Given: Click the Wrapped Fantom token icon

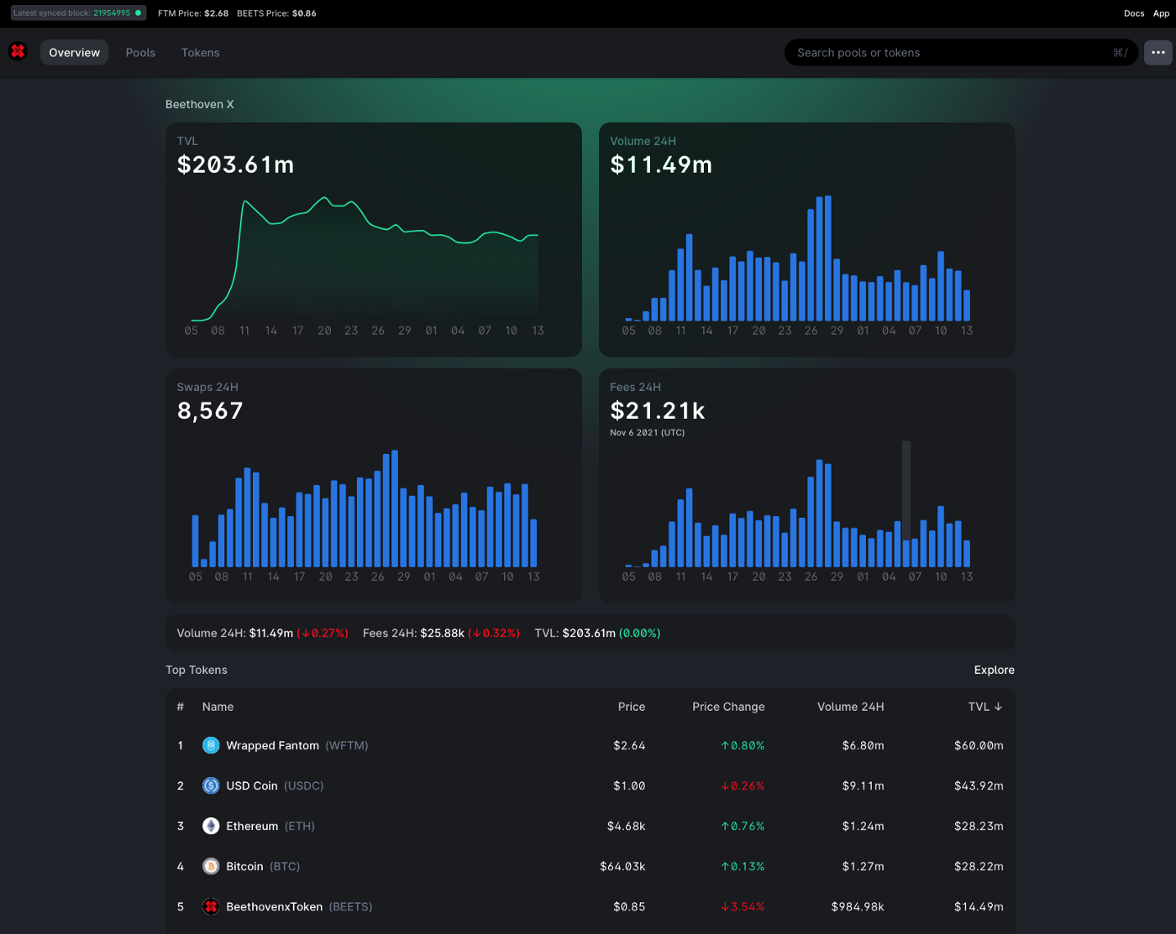Looking at the screenshot, I should tap(211, 745).
